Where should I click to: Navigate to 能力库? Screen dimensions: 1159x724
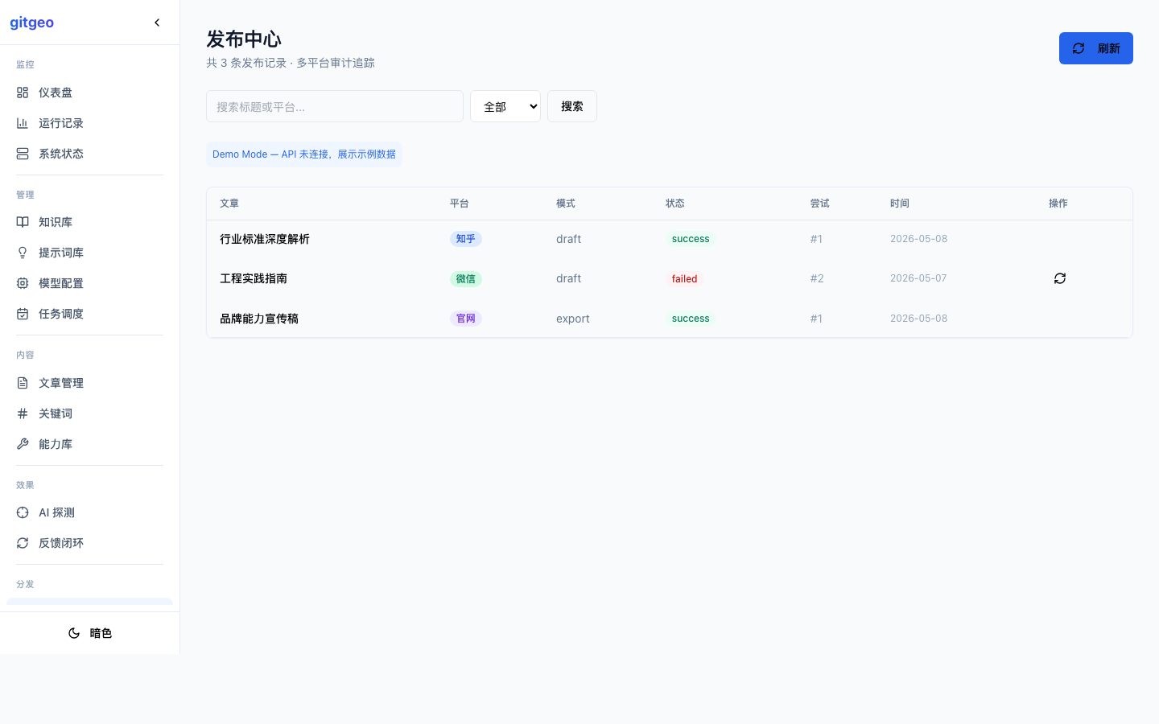89,444
